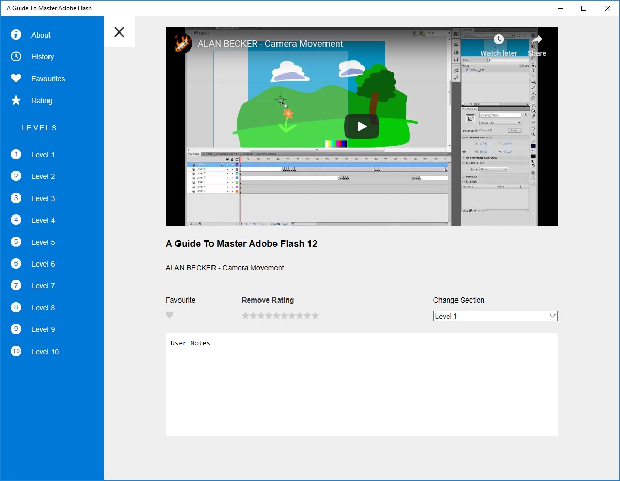Click the number 7 level icon

click(16, 286)
